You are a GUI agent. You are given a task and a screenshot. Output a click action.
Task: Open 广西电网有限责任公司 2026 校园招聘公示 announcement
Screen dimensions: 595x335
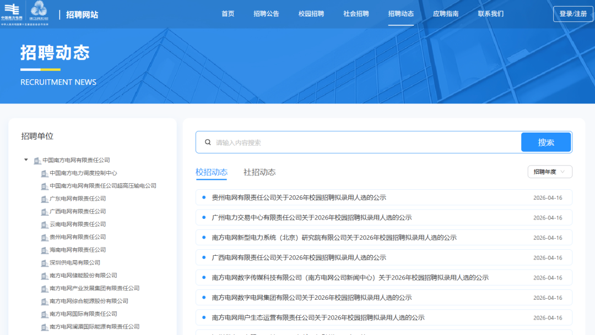tap(383, 257)
